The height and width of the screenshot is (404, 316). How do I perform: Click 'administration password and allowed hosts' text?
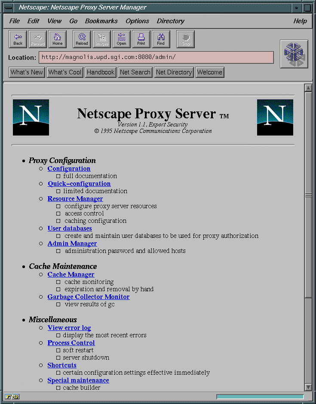click(125, 251)
